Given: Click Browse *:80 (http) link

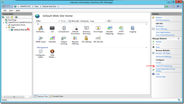Looking at the screenshot, I should click(163, 53).
